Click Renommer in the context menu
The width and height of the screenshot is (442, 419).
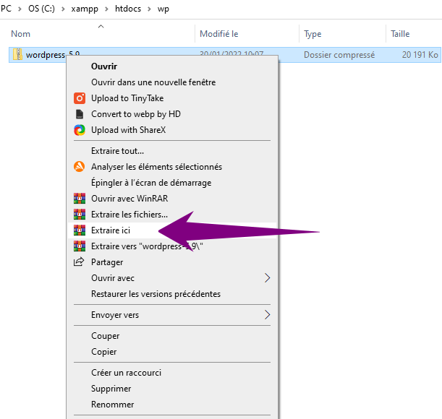tap(112, 405)
